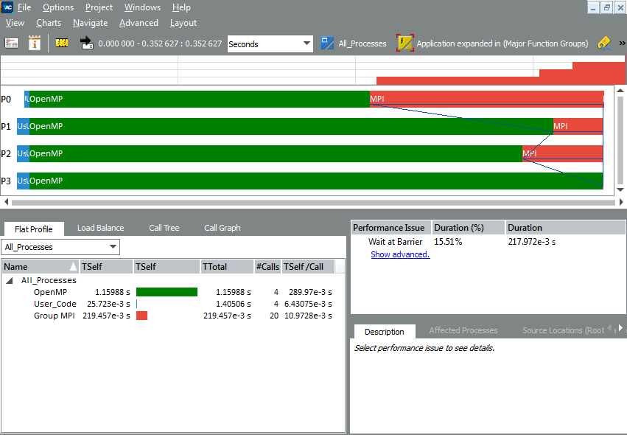Switch to the Call Graph tab

[x=222, y=228]
